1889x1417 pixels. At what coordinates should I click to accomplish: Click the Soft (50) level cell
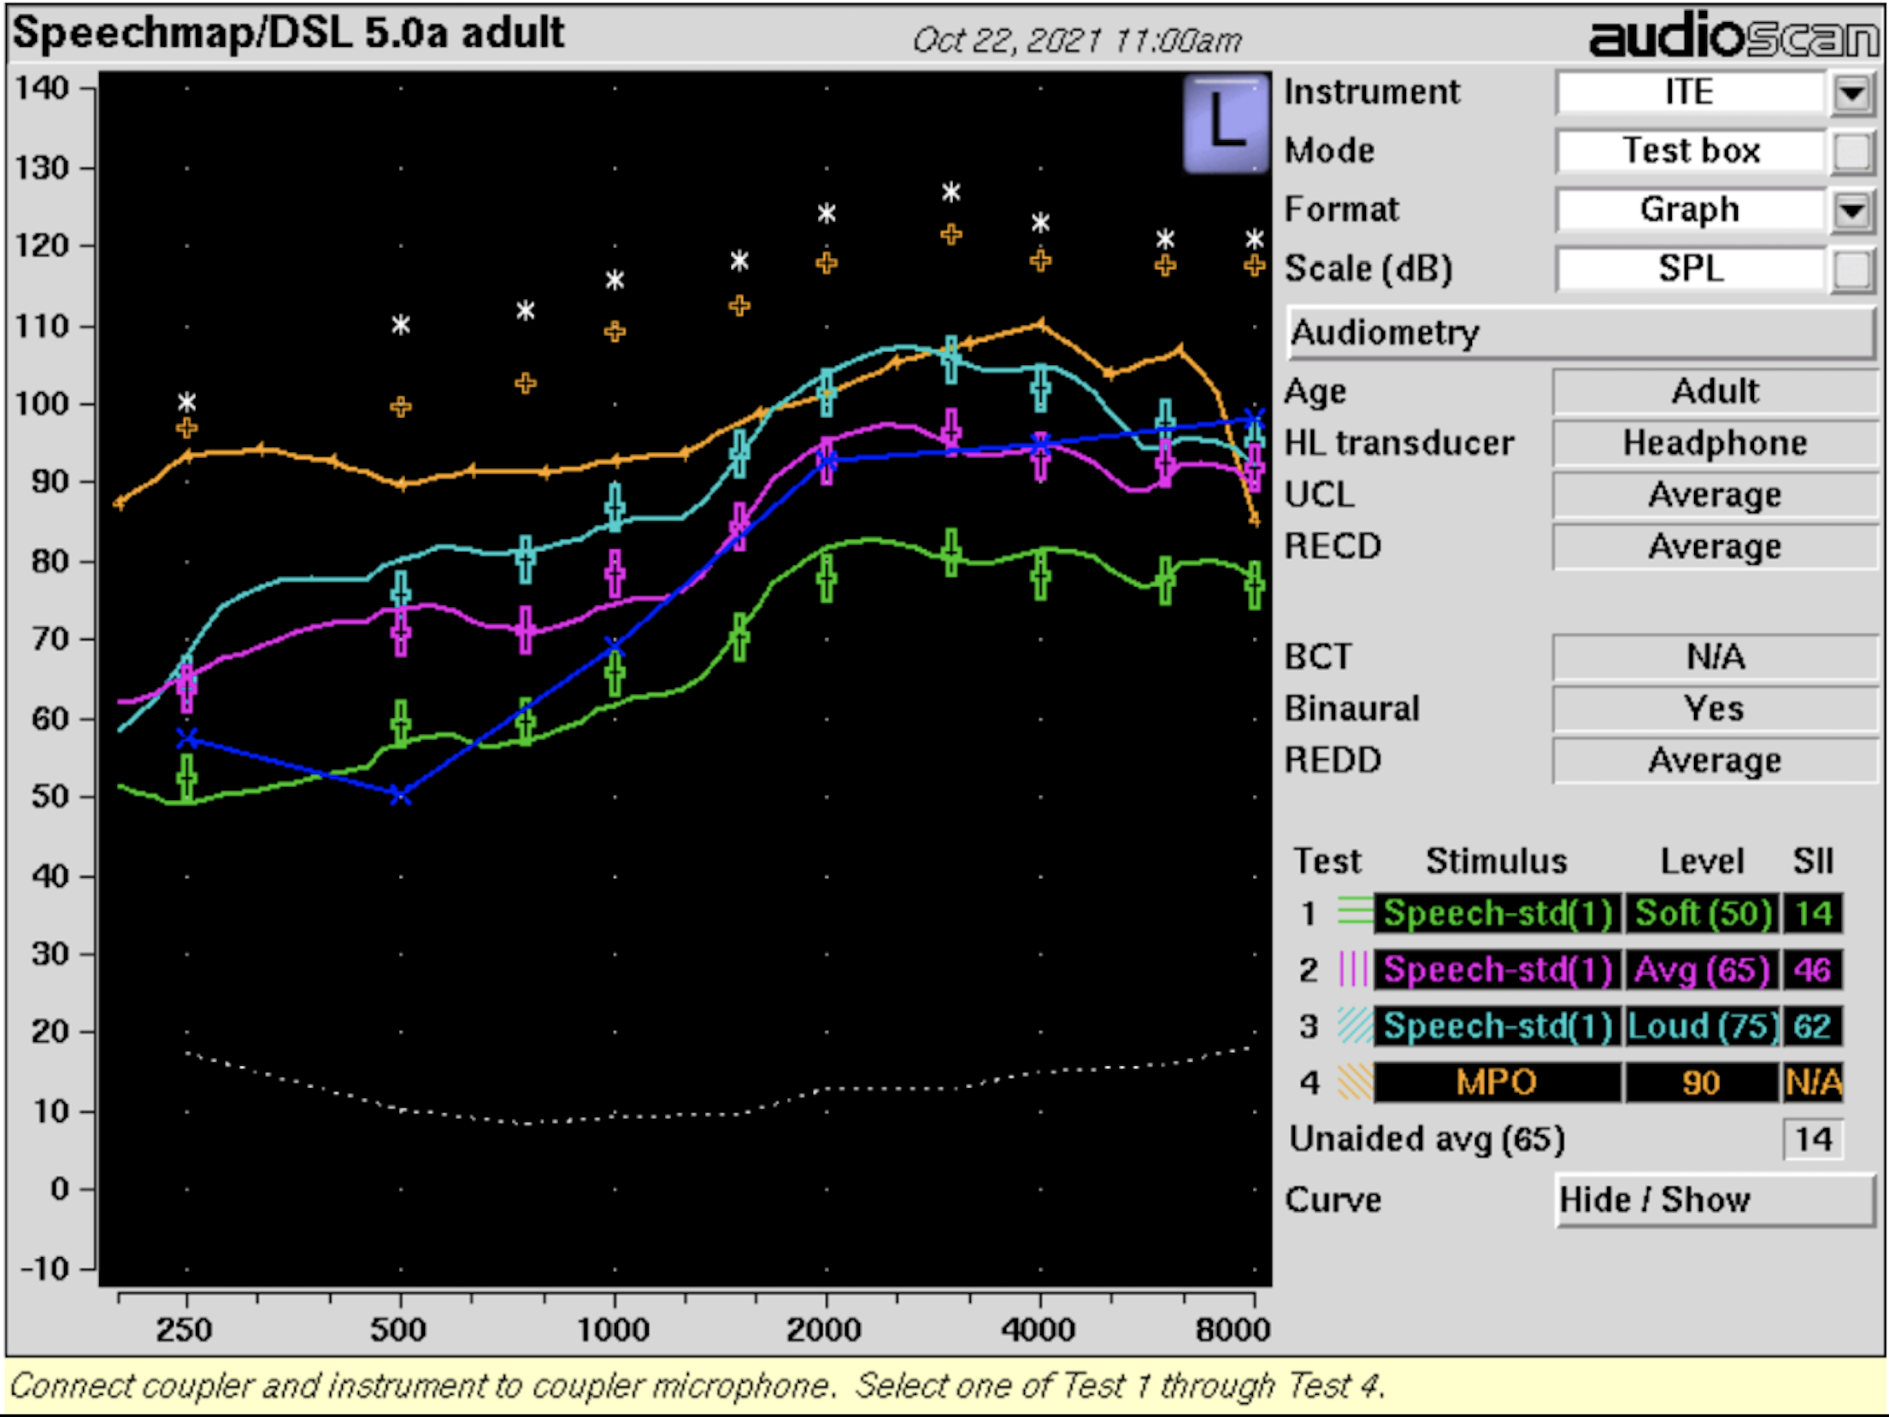[1702, 913]
